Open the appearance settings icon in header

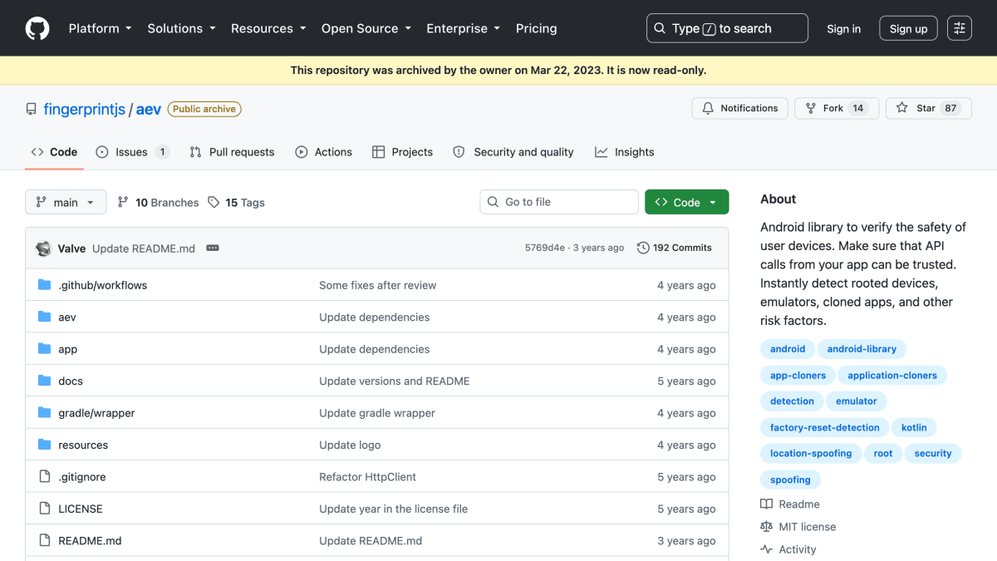[x=960, y=28]
